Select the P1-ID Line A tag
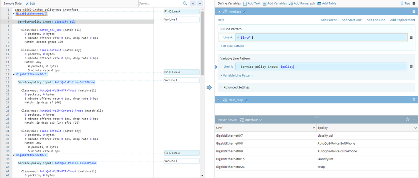 point(181,11)
